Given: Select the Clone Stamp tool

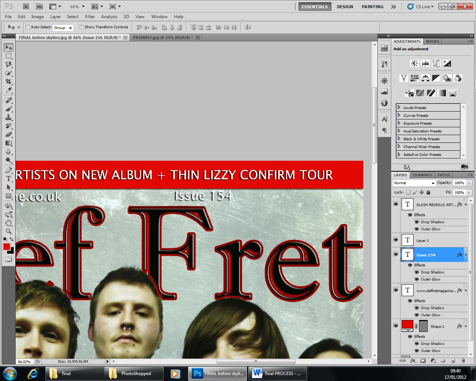Looking at the screenshot, I should (x=9, y=117).
